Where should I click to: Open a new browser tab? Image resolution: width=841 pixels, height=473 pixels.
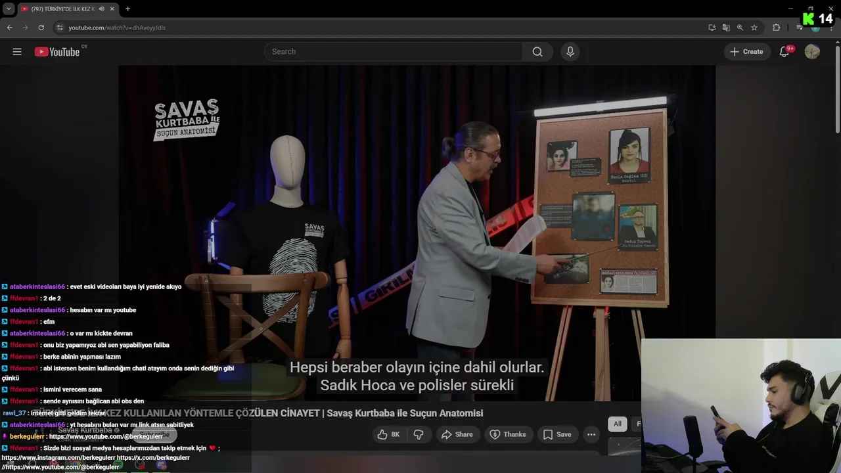(x=127, y=9)
